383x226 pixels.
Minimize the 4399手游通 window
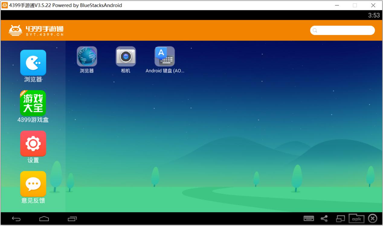(337, 5)
